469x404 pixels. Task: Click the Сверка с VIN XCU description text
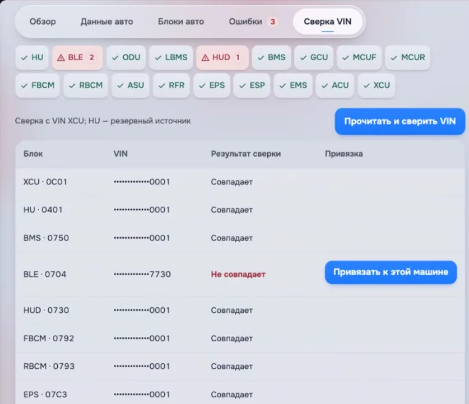[x=103, y=121]
